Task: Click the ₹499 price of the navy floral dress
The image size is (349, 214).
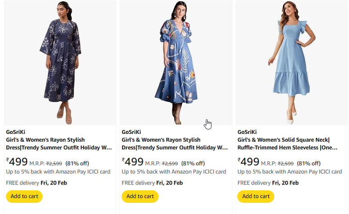Action: coord(17,162)
